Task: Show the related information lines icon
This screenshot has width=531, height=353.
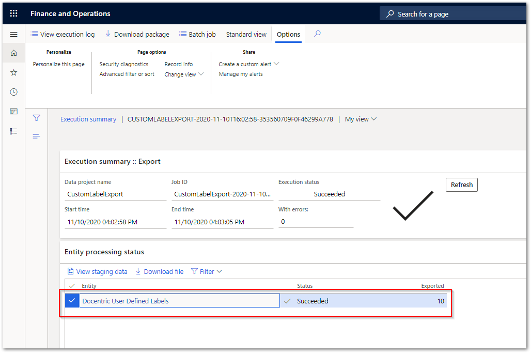Action: (37, 136)
